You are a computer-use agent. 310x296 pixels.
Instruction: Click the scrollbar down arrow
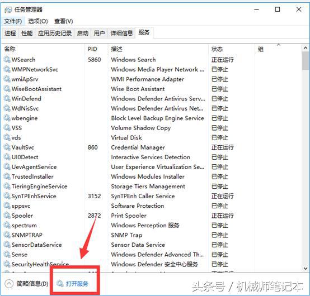(306, 269)
